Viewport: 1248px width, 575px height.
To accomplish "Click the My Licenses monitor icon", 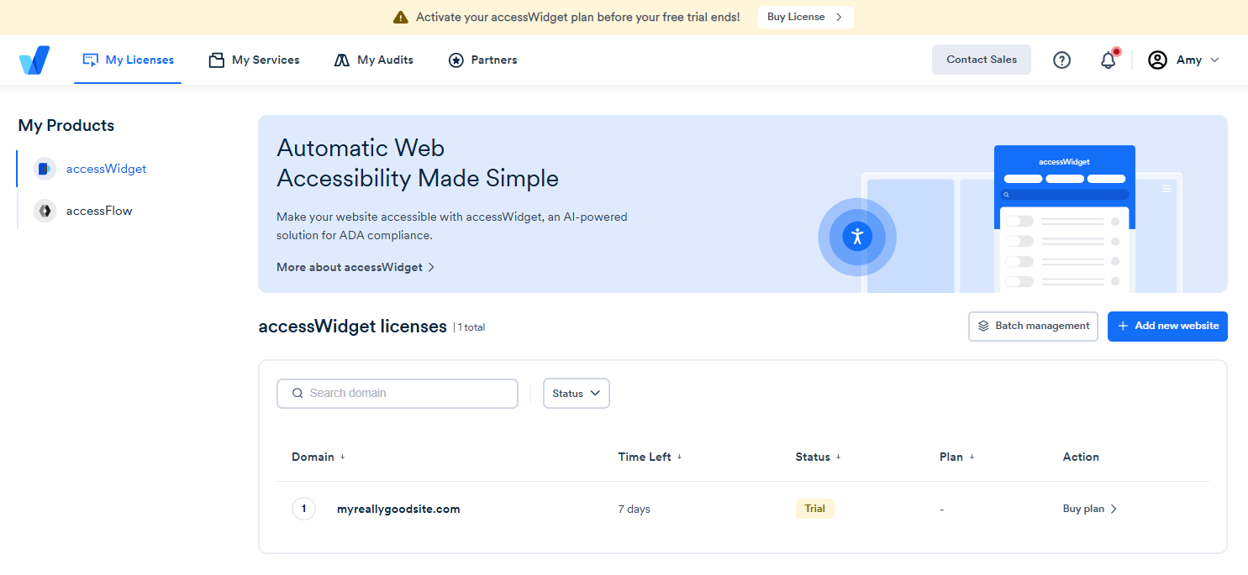I will tap(90, 60).
